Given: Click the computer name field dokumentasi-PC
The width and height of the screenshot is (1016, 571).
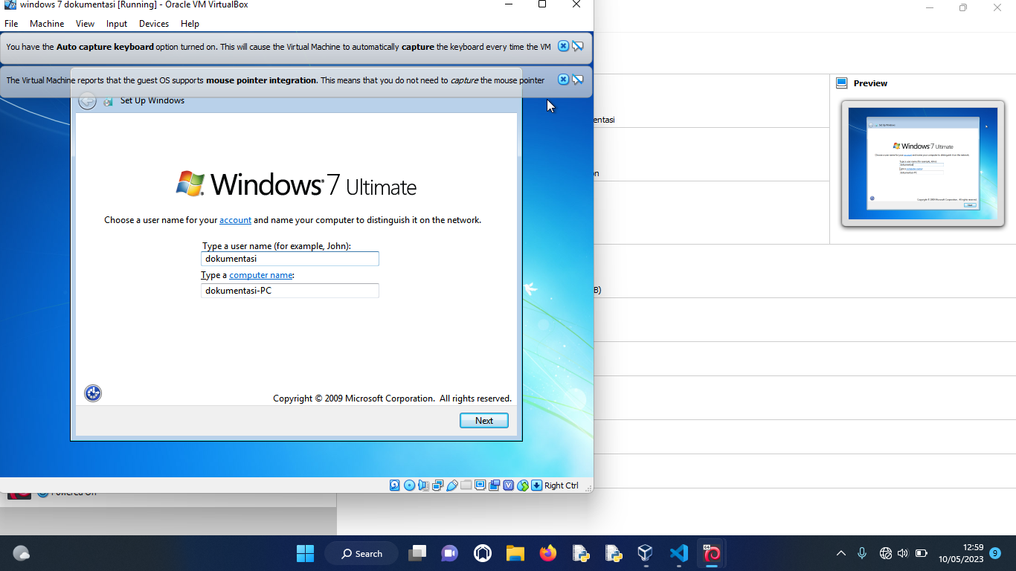Looking at the screenshot, I should (290, 291).
